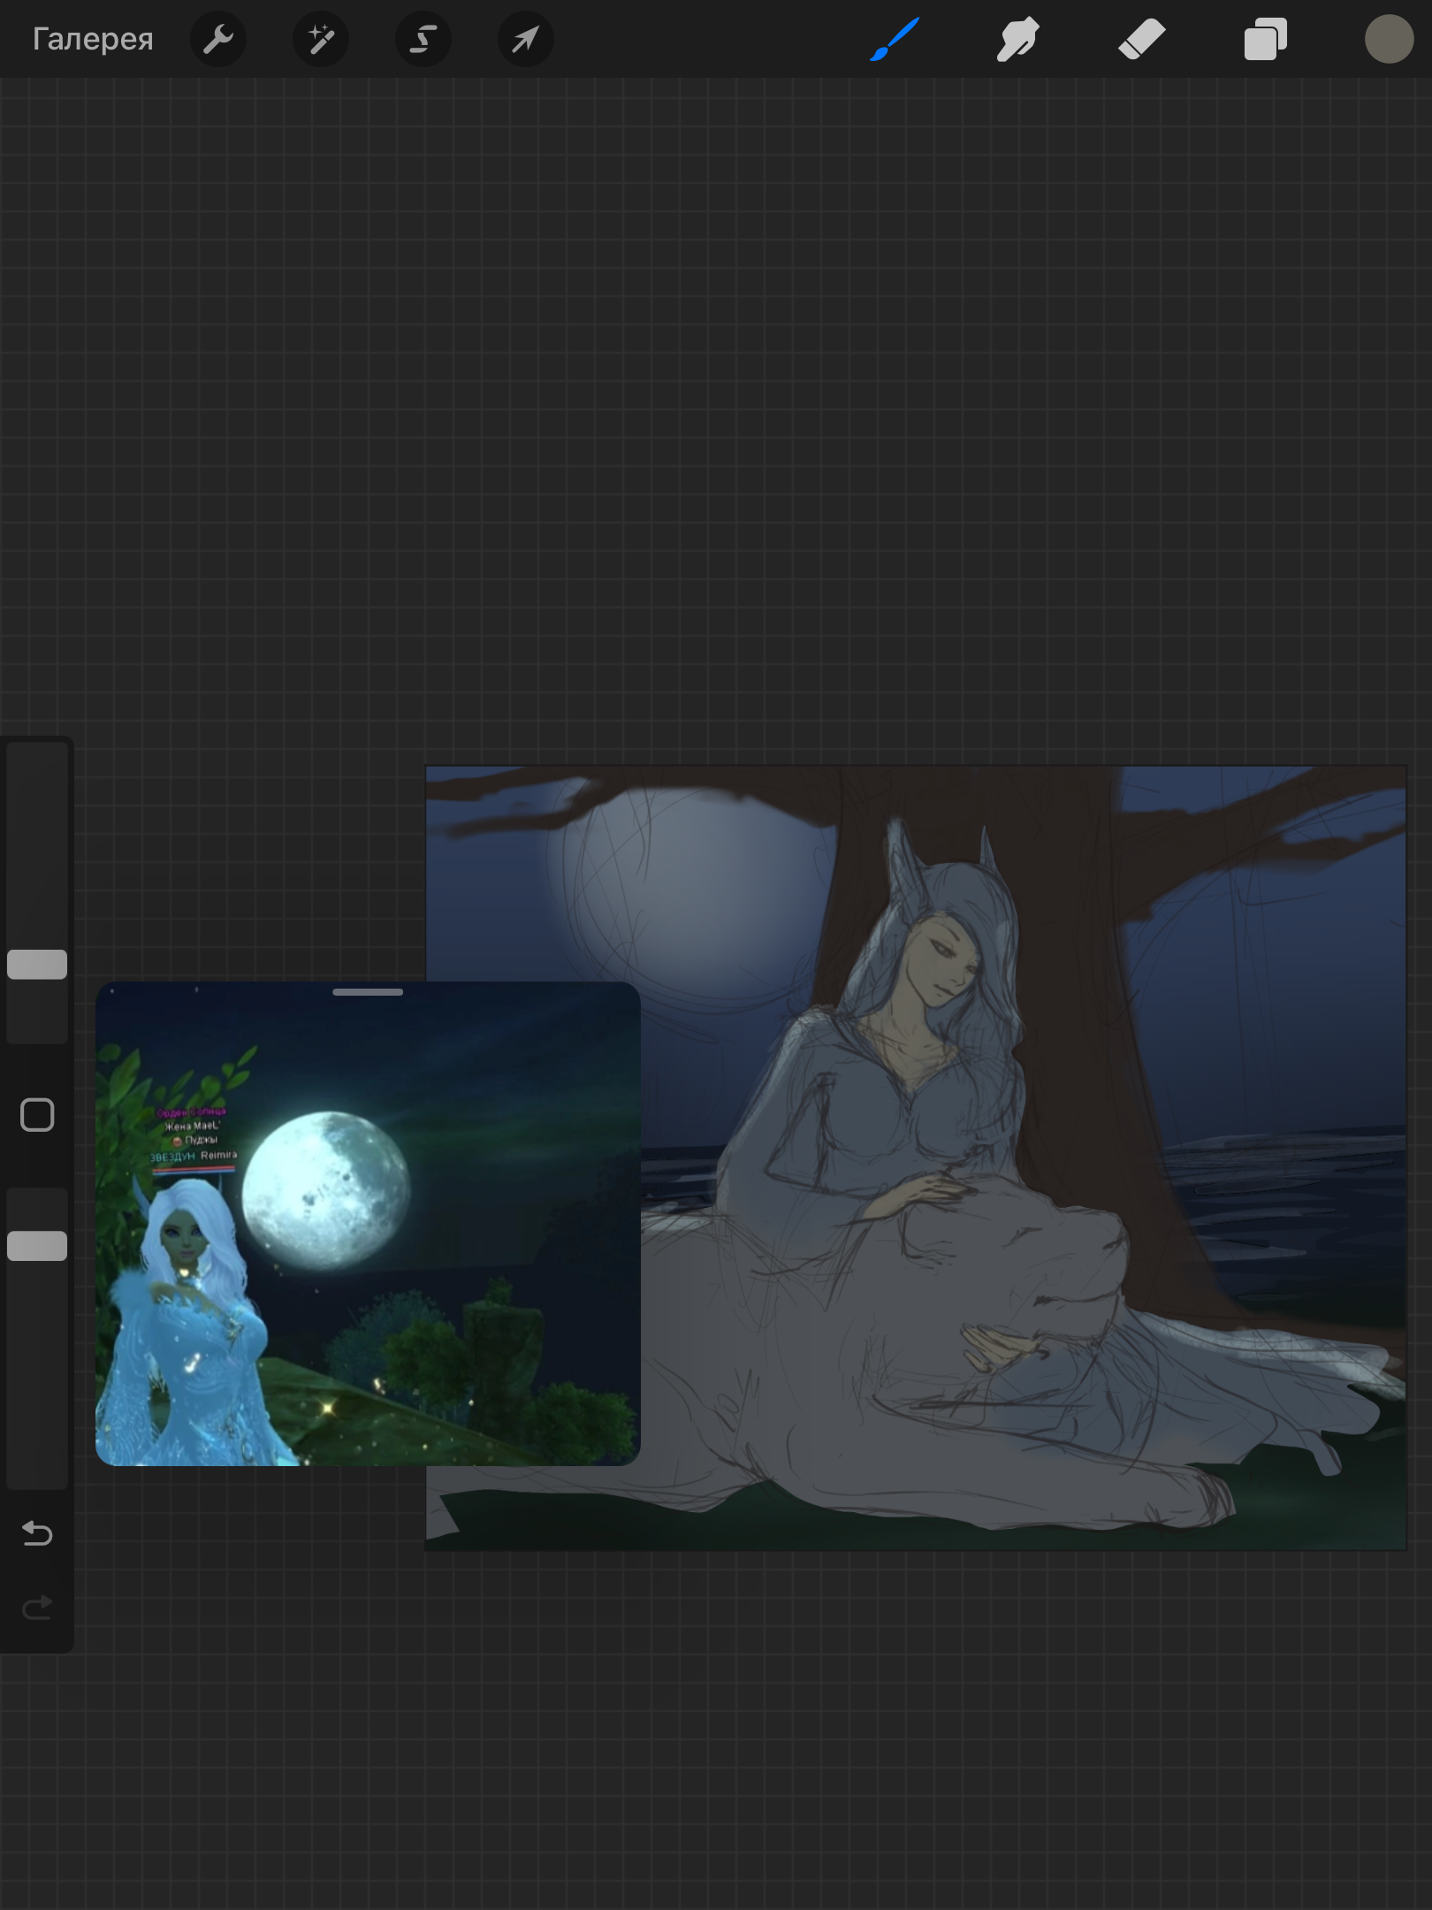Open the Layers panel
The image size is (1432, 1910).
[1265, 39]
